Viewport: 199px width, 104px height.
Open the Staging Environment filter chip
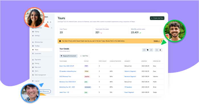coord(69,56)
